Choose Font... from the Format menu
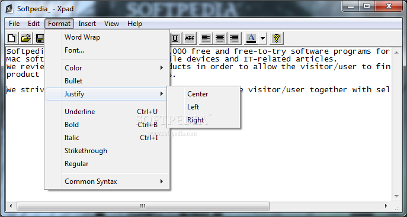This screenshot has width=407, height=217. pos(107,50)
